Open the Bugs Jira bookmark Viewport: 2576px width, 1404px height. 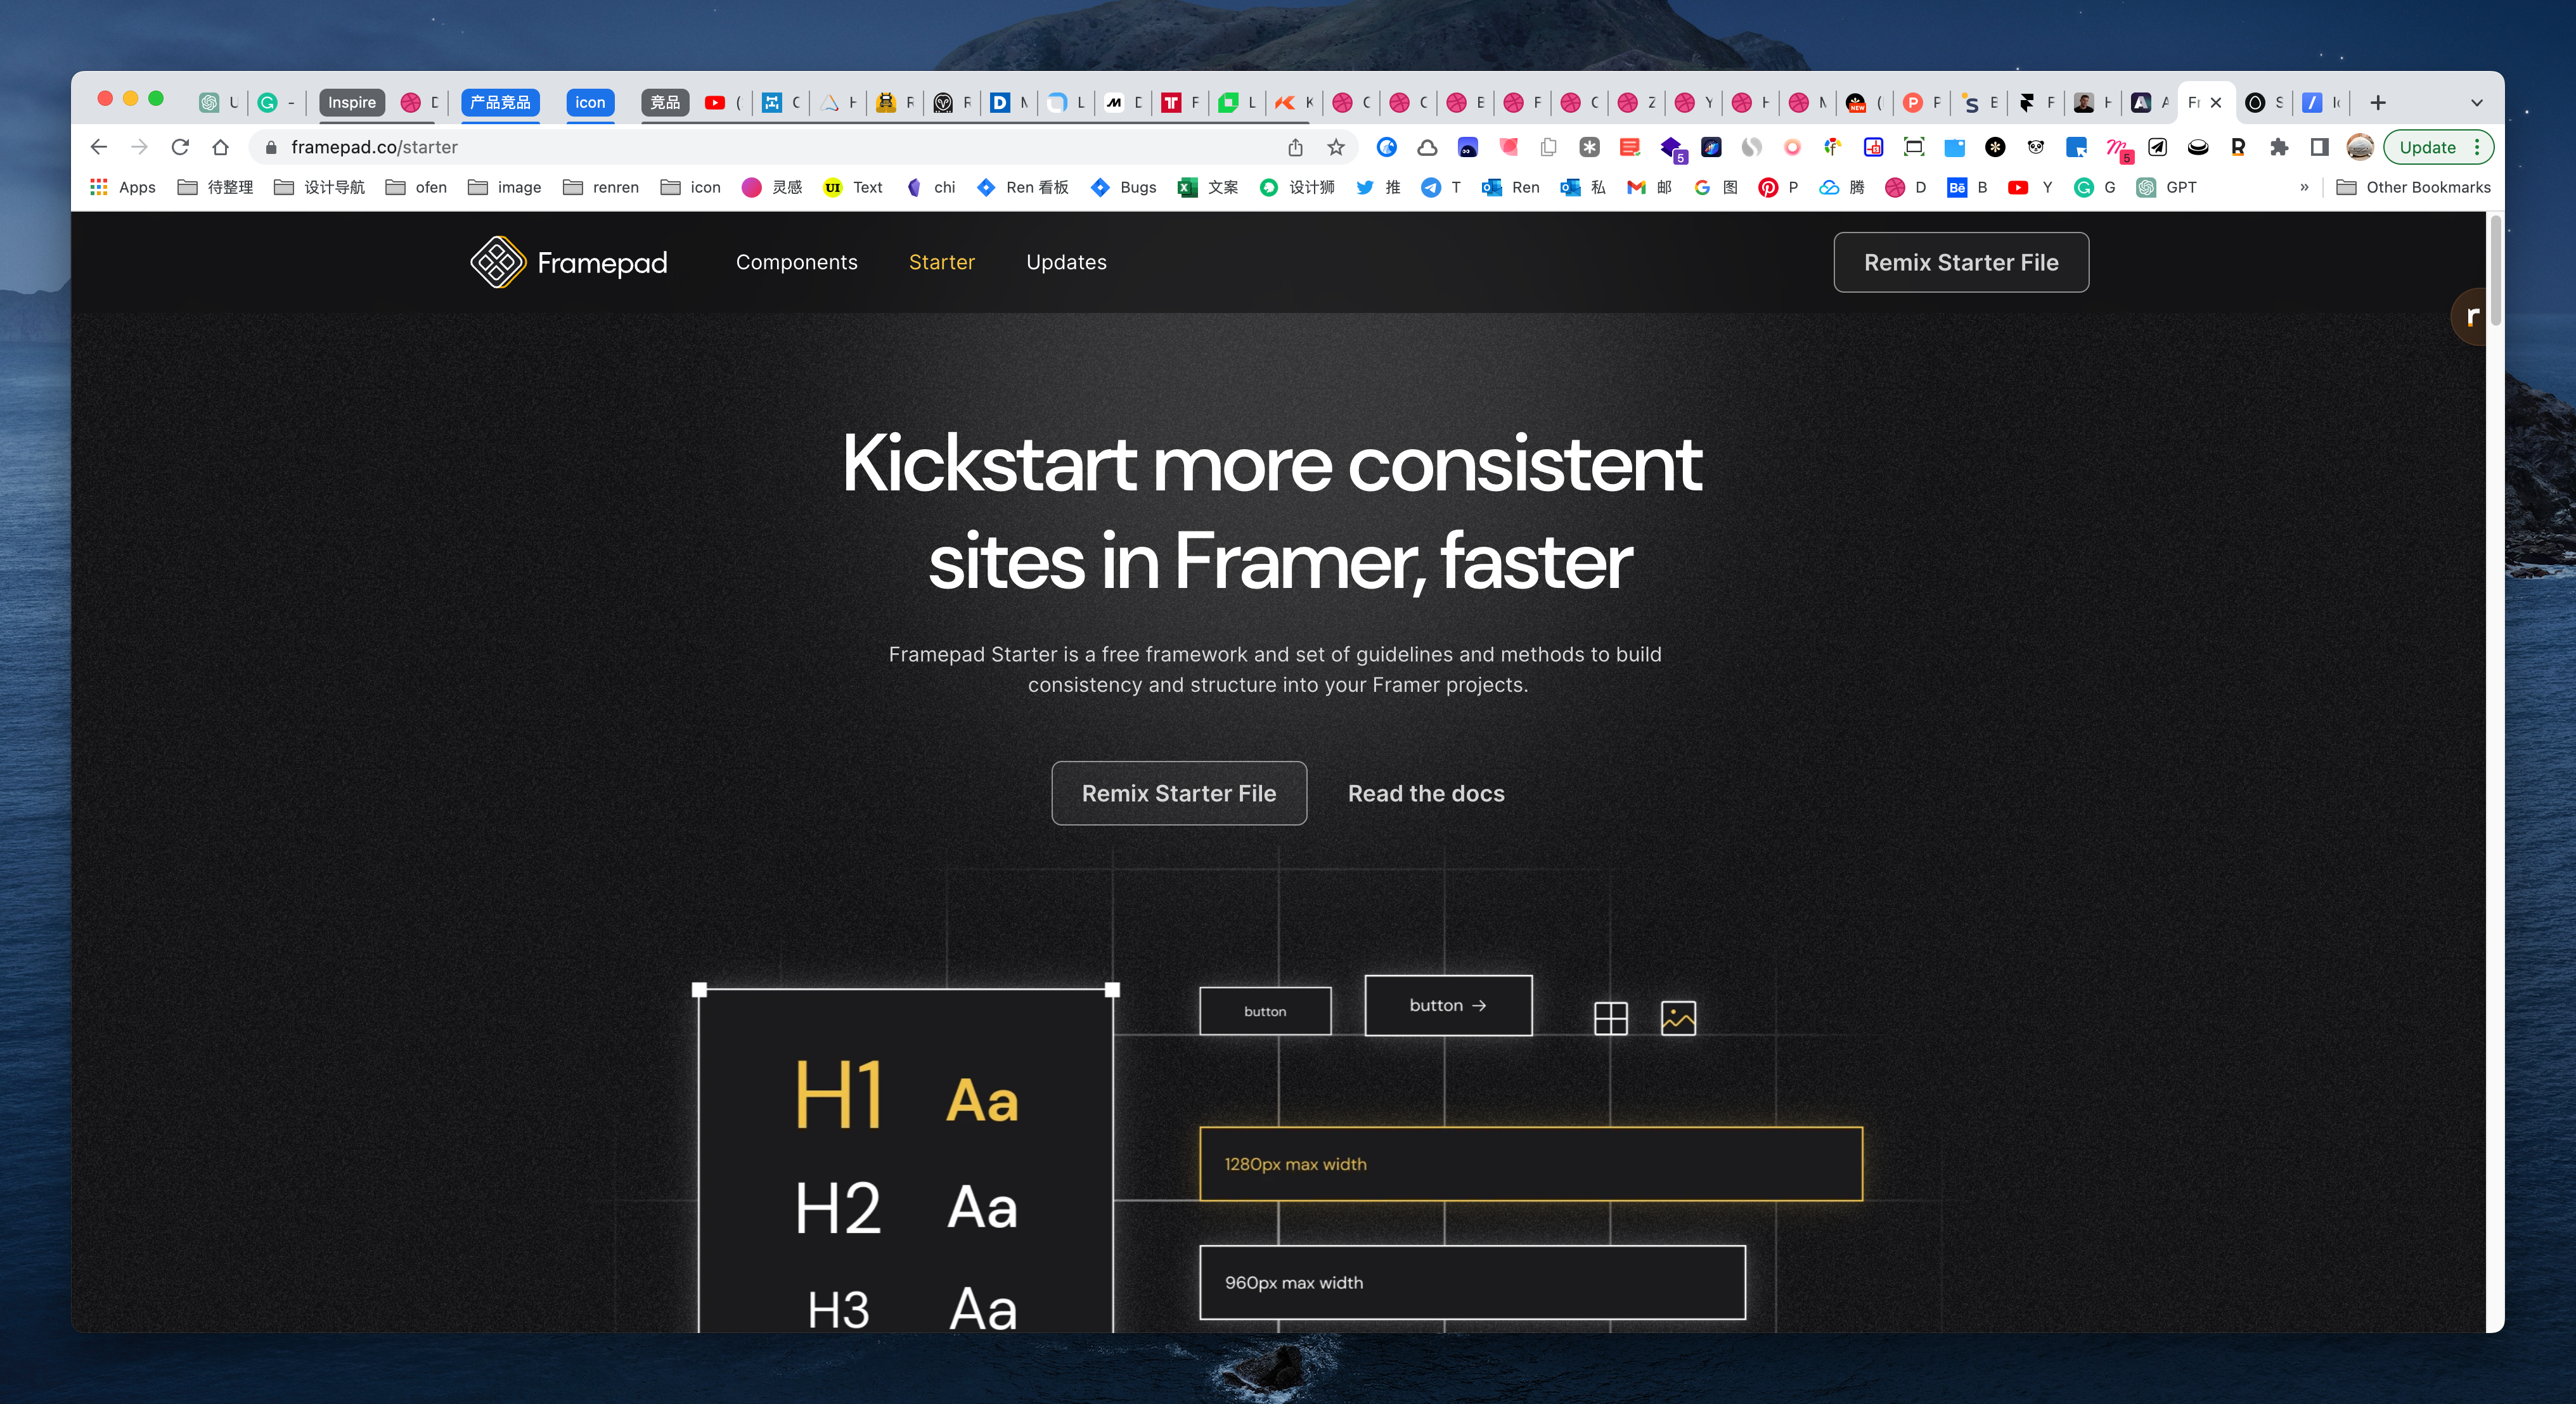coord(1124,187)
